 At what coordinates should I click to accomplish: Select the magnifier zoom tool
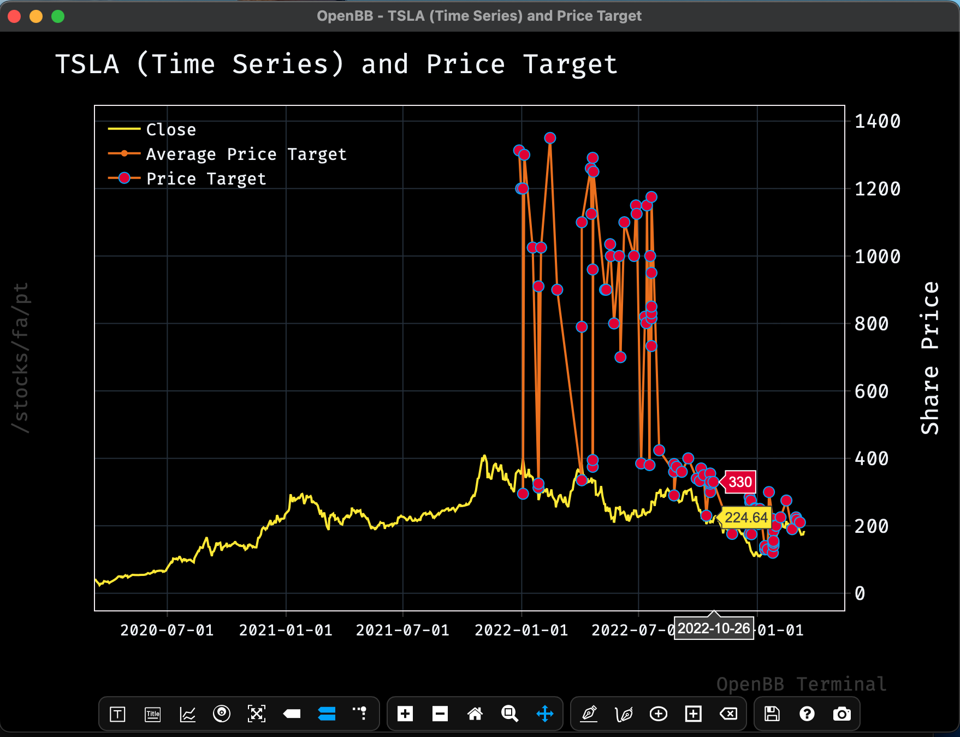click(509, 714)
